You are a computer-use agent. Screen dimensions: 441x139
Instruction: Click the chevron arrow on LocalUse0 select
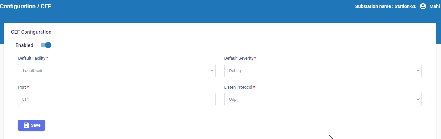point(212,70)
